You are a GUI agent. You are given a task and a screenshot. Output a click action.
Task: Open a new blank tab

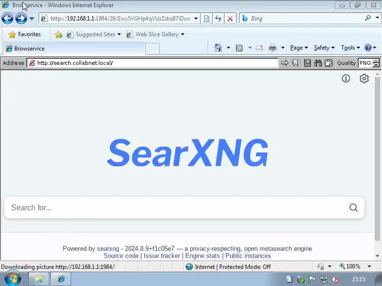pyautogui.click(x=152, y=49)
